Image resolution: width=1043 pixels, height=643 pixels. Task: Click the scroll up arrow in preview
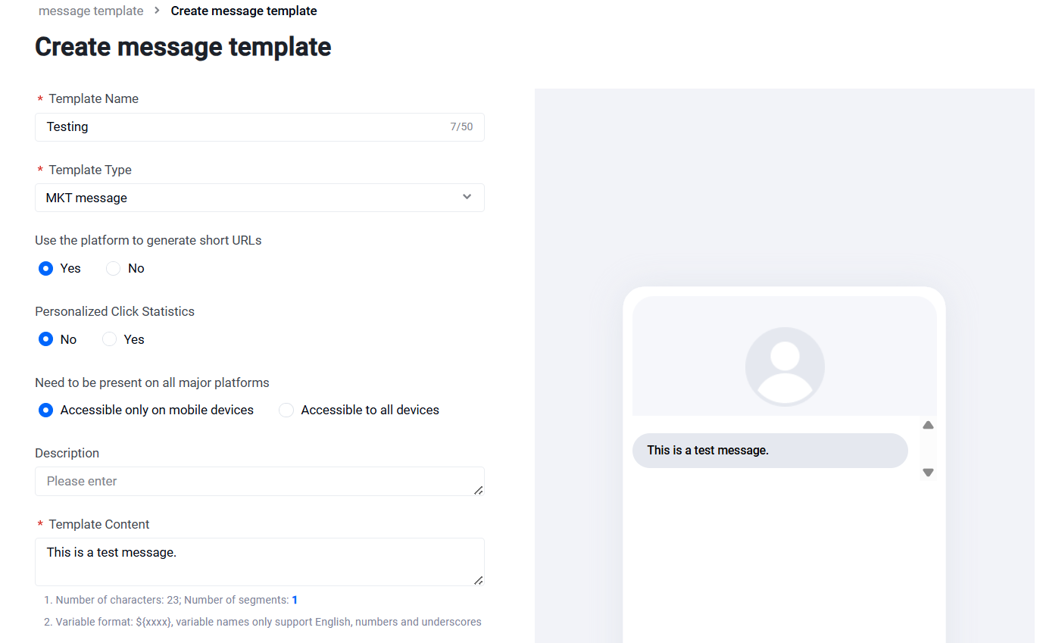click(x=928, y=426)
